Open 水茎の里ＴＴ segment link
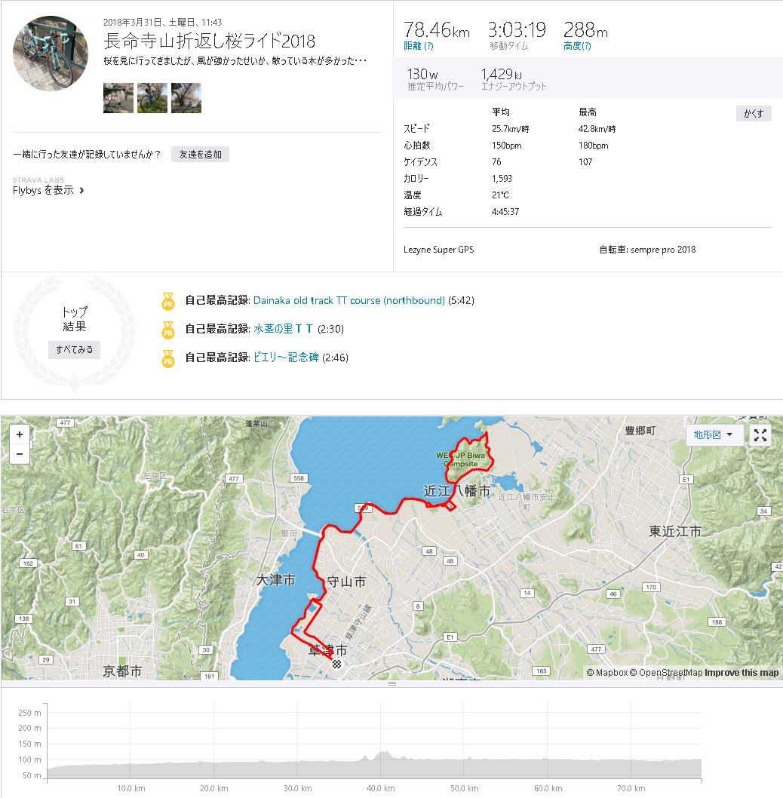Image resolution: width=783 pixels, height=798 pixels. point(283,329)
